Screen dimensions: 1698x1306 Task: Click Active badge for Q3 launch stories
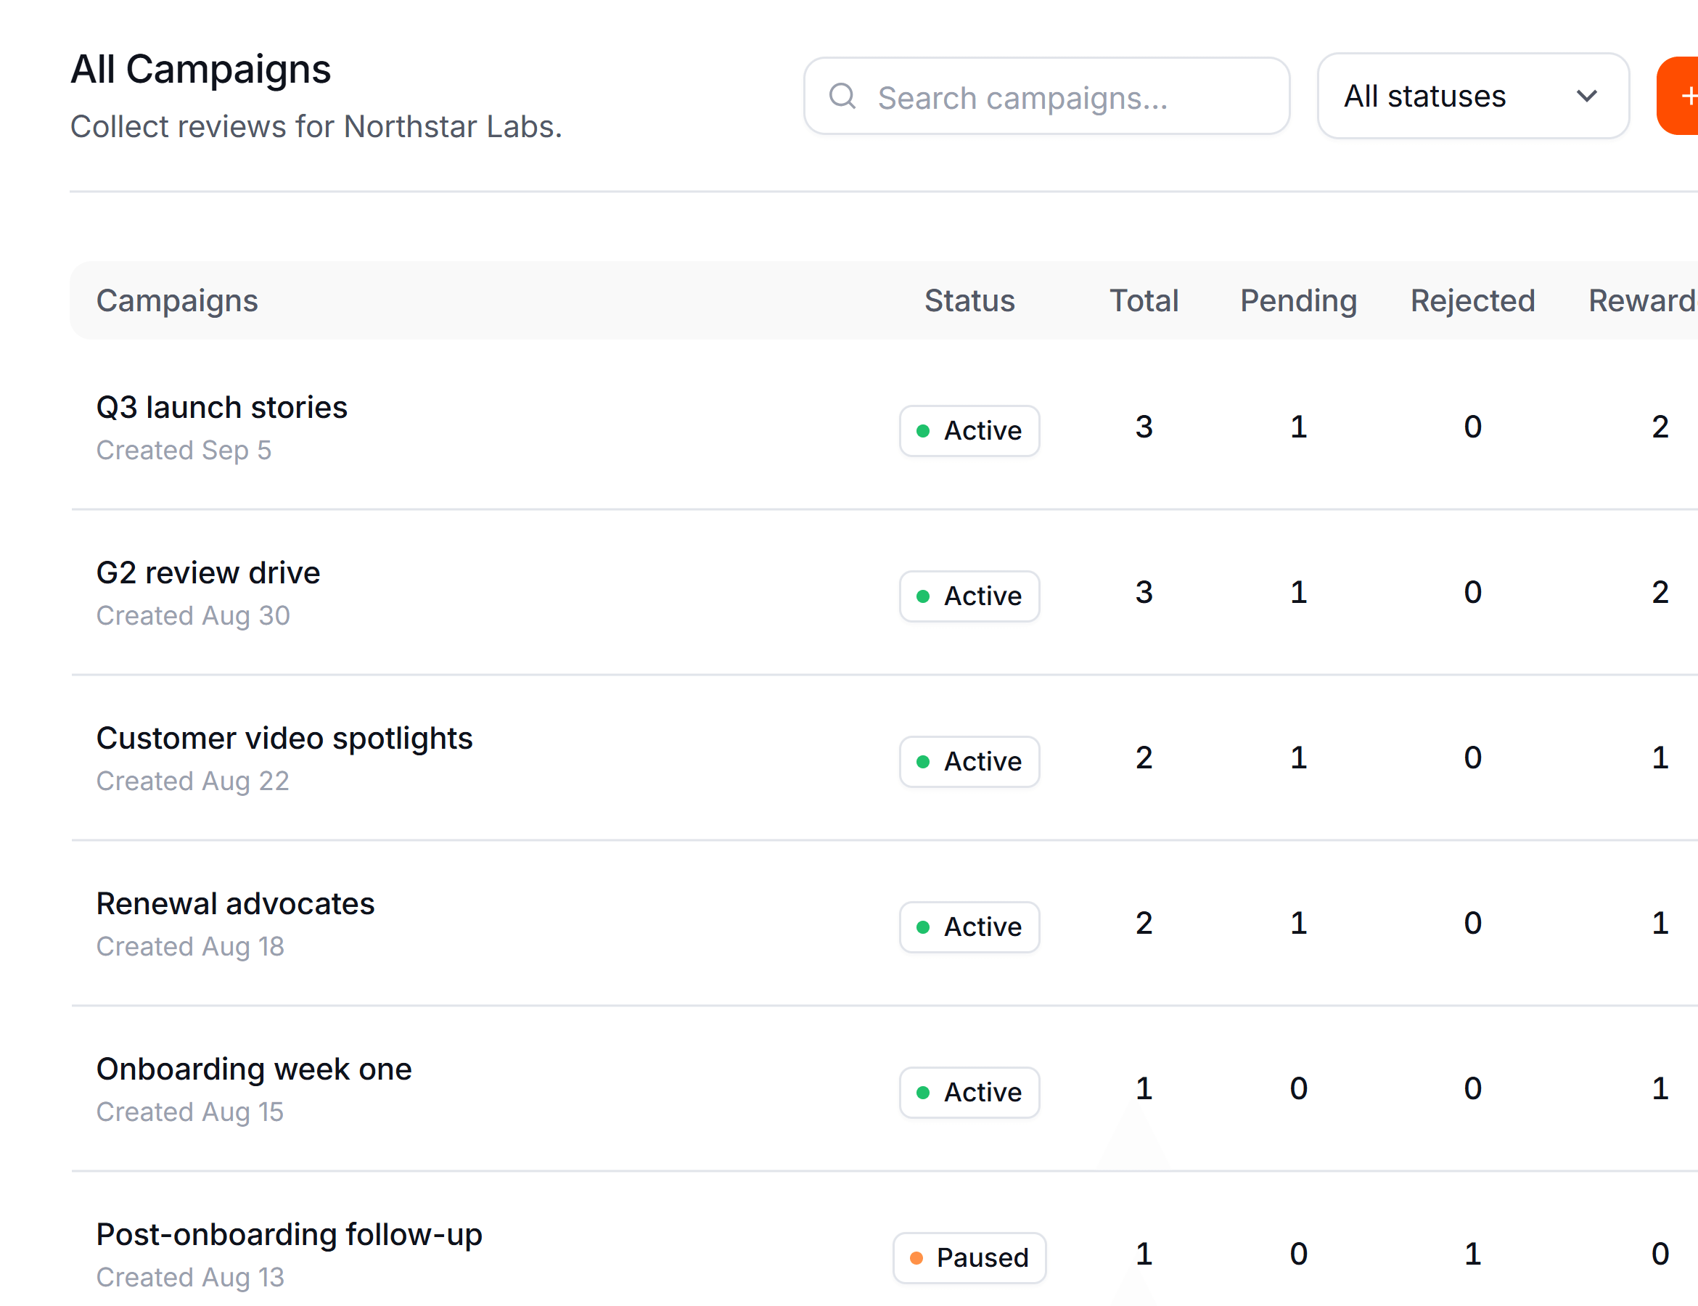[x=969, y=431]
